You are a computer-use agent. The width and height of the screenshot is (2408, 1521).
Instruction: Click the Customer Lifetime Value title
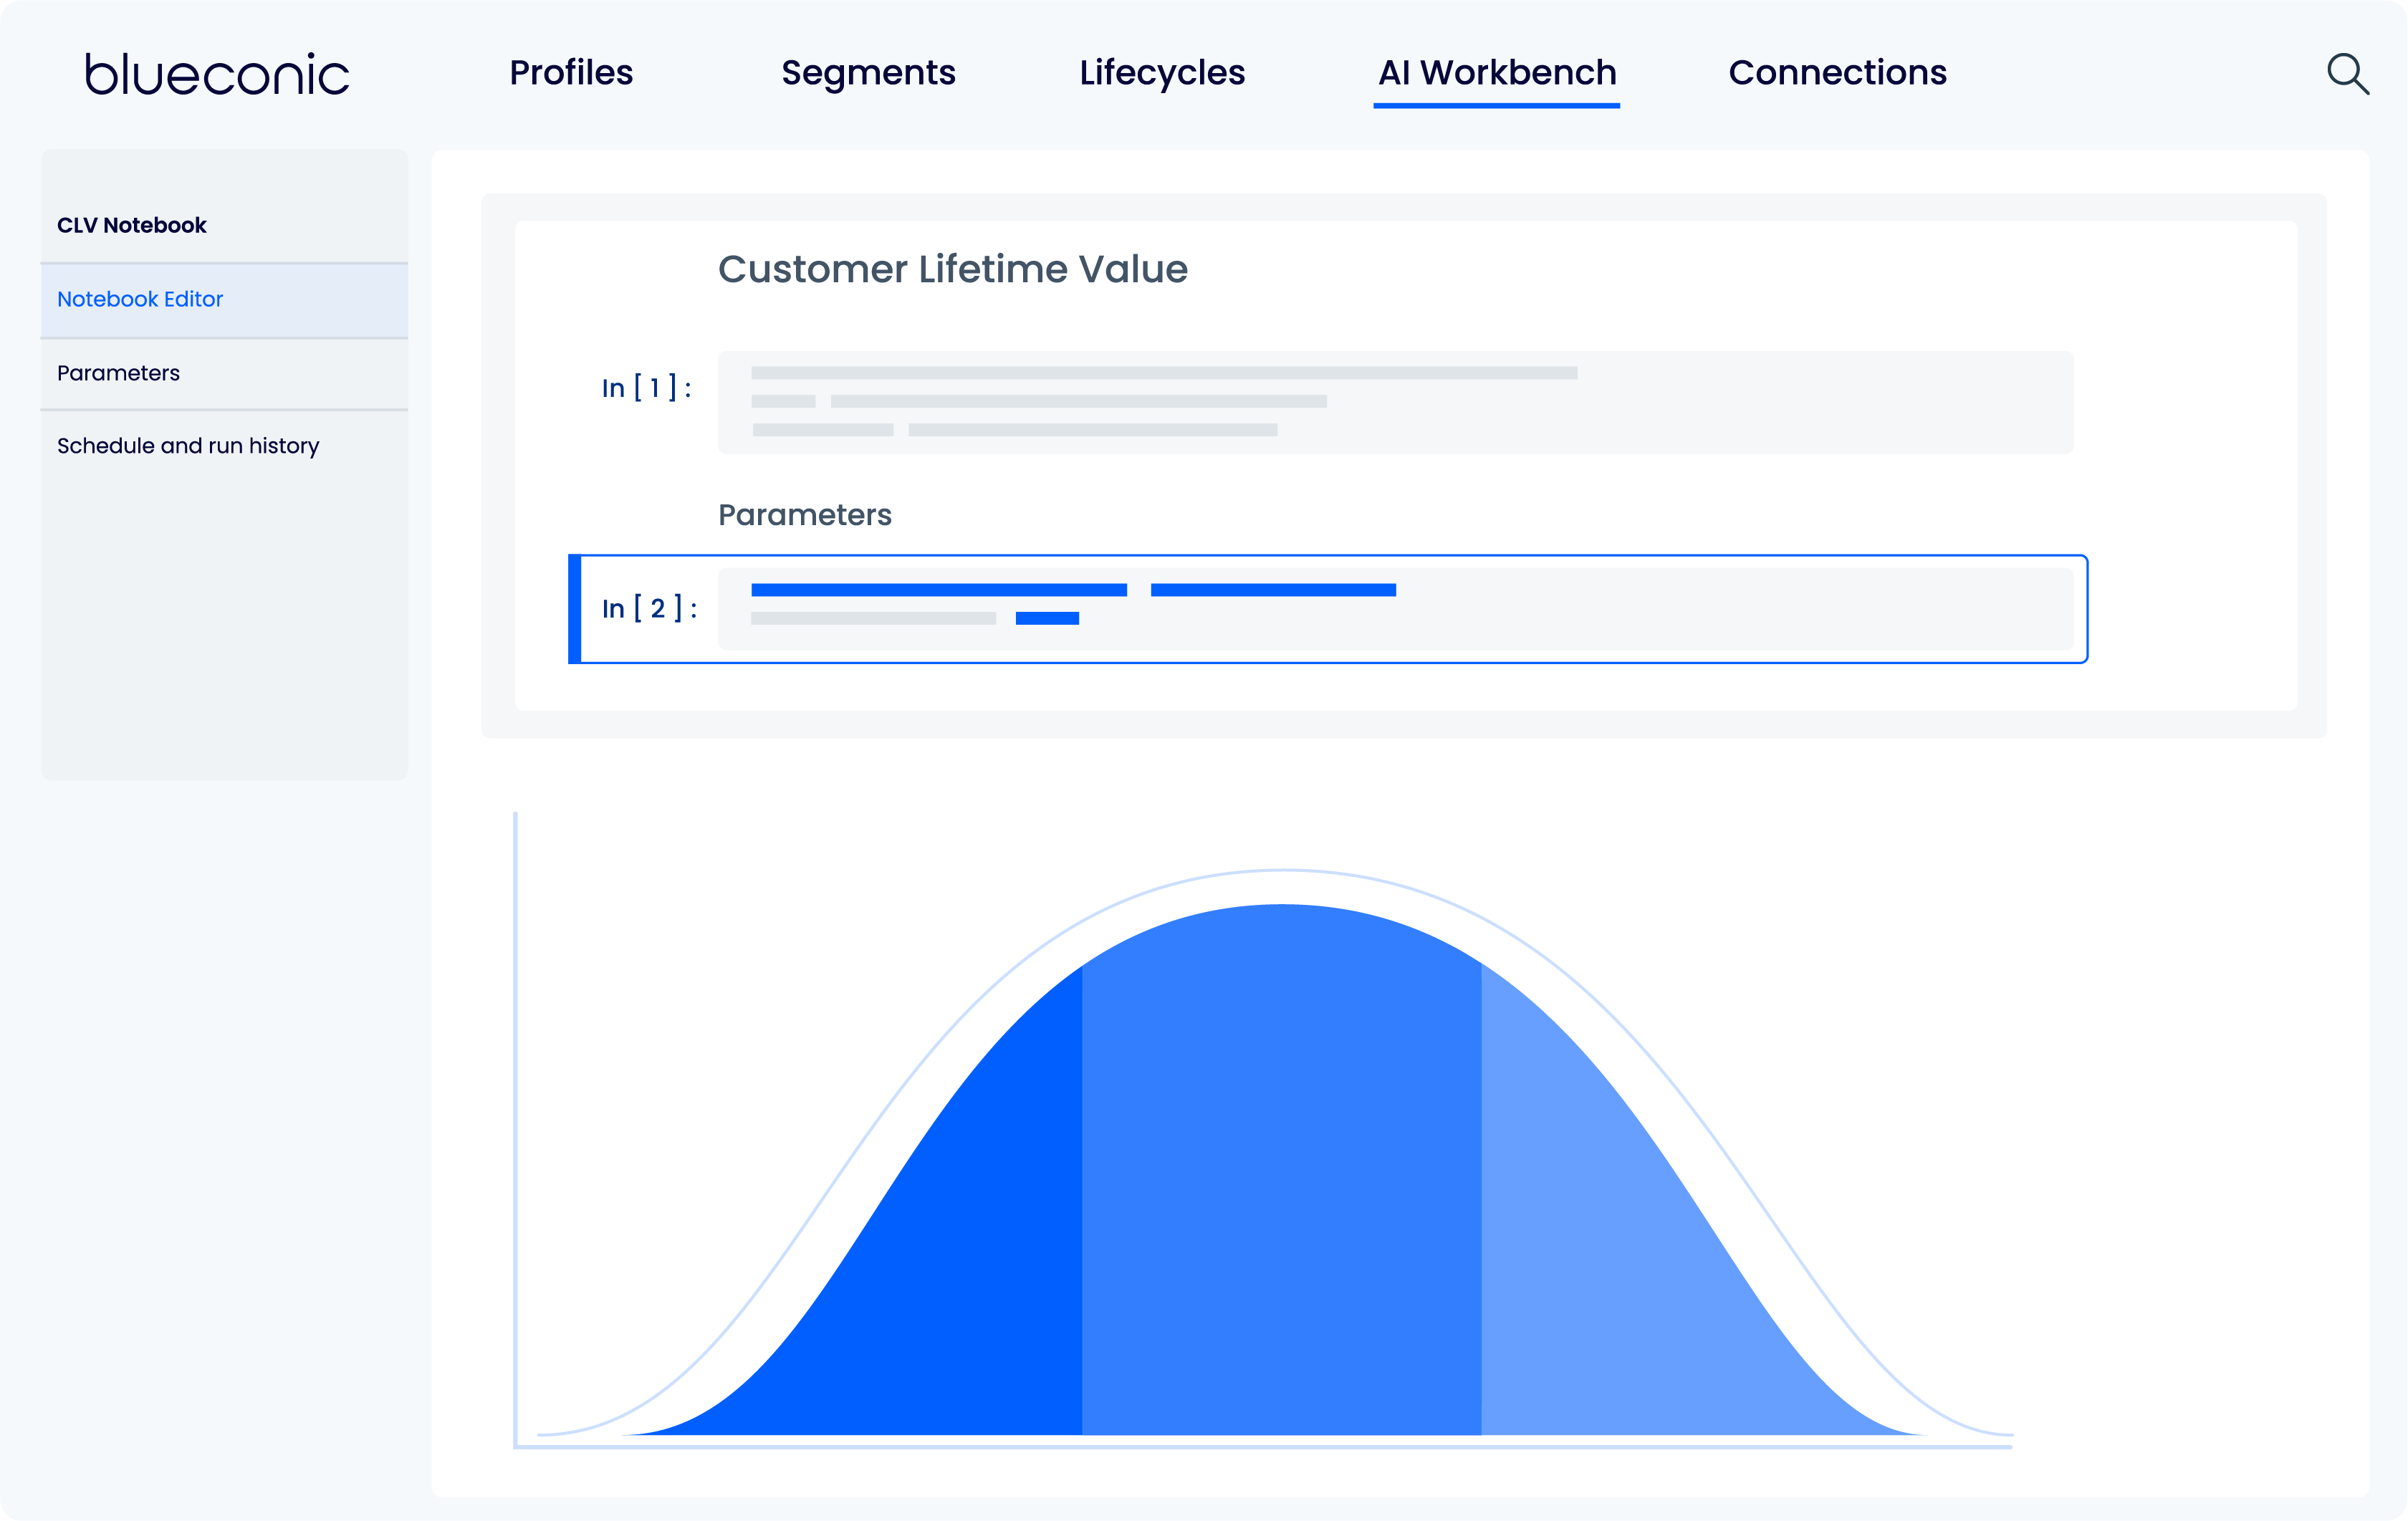(x=953, y=268)
